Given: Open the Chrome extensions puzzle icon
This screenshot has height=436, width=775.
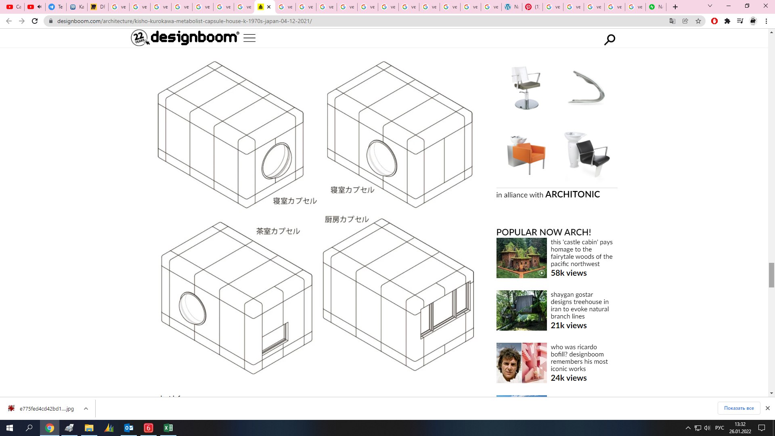Looking at the screenshot, I should click(727, 21).
